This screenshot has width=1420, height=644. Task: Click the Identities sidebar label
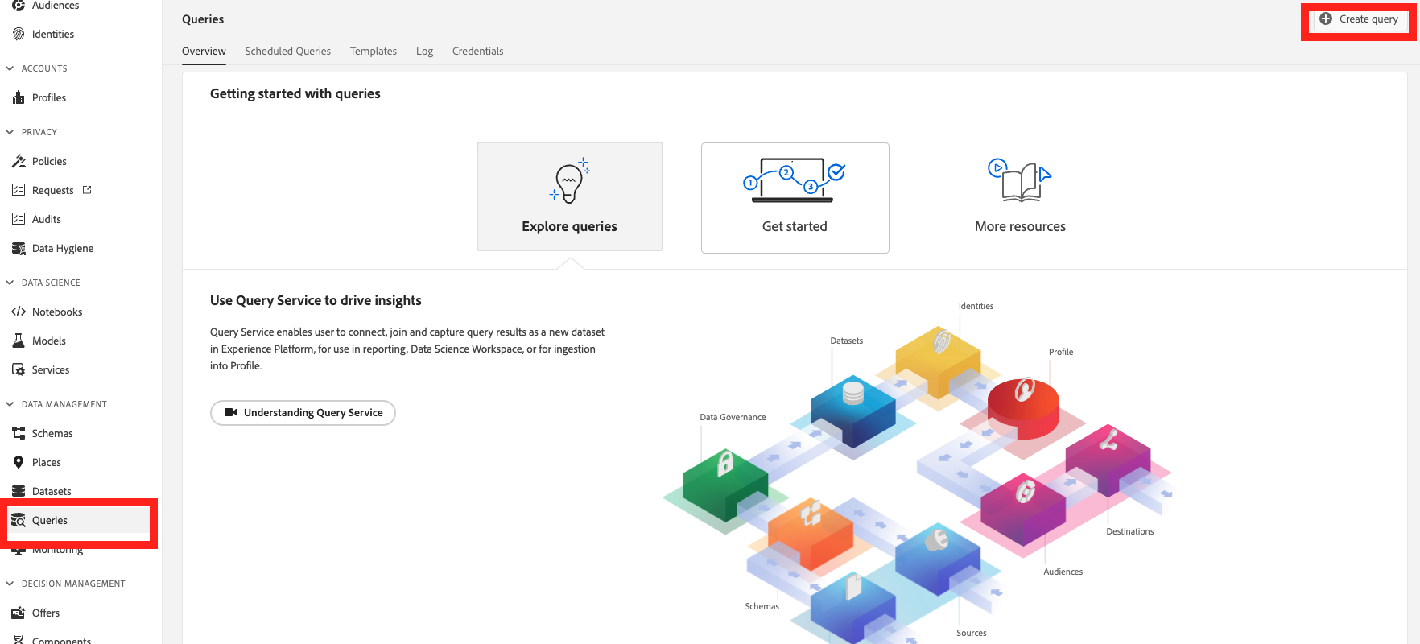(53, 34)
